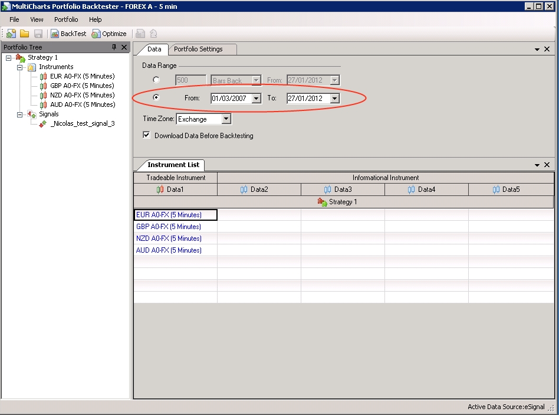
Task: Switch to the Data tab
Action: pyautogui.click(x=154, y=49)
